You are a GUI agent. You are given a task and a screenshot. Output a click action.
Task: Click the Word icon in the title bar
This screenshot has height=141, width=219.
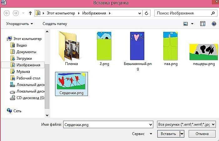[x=3, y=3]
